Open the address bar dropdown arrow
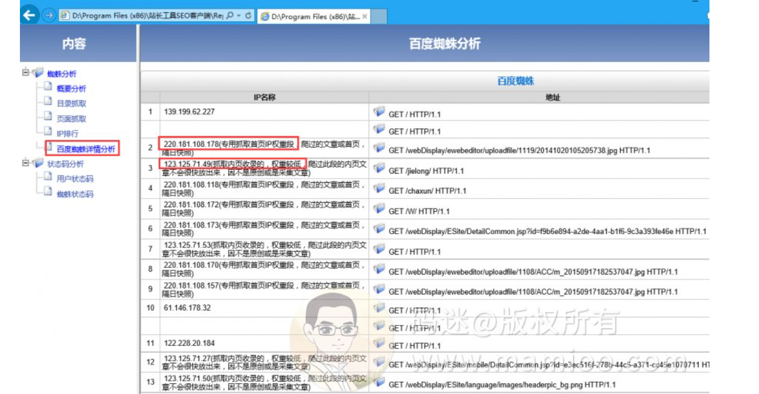This screenshot has width=759, height=394. click(239, 16)
